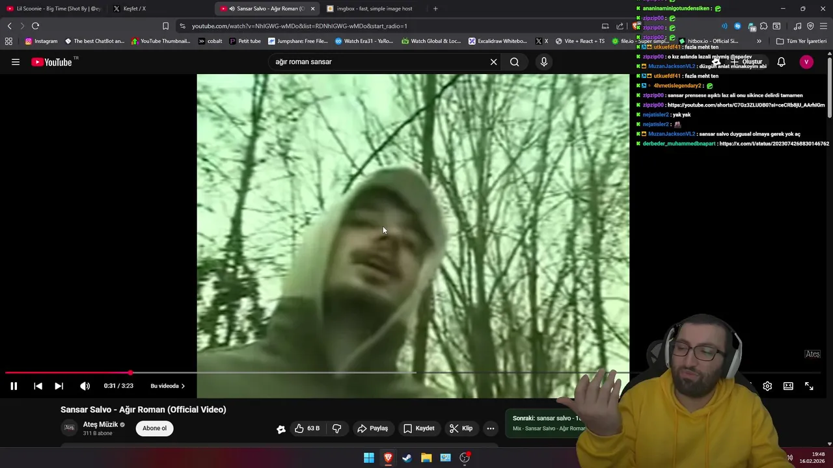
Task: Skip to the previous video
Action: [38, 386]
